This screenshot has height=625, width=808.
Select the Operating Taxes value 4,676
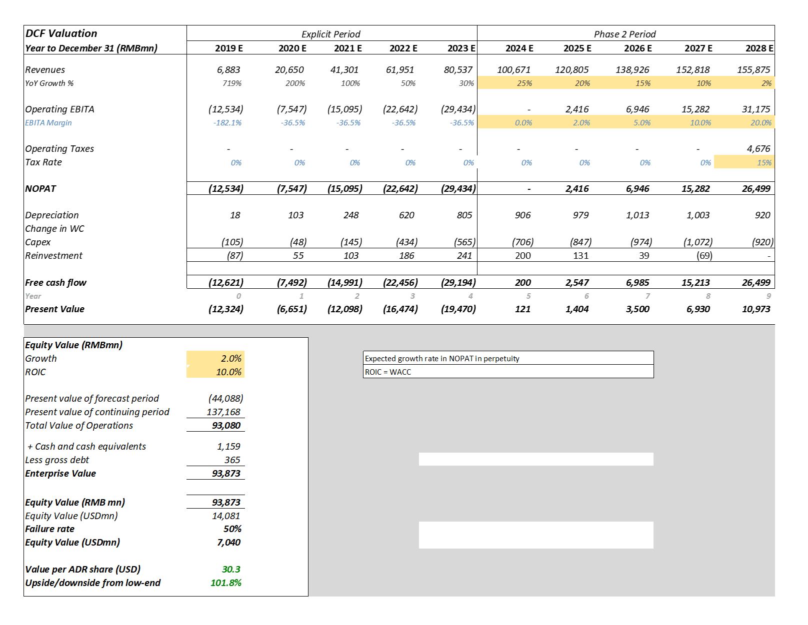coord(758,148)
